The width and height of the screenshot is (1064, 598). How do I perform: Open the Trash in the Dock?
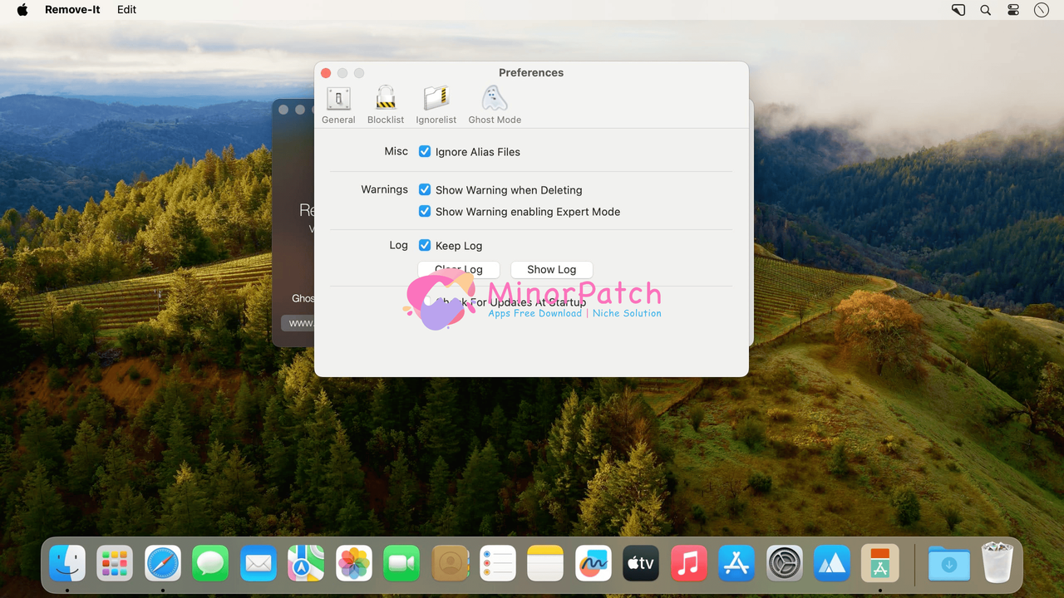(997, 563)
